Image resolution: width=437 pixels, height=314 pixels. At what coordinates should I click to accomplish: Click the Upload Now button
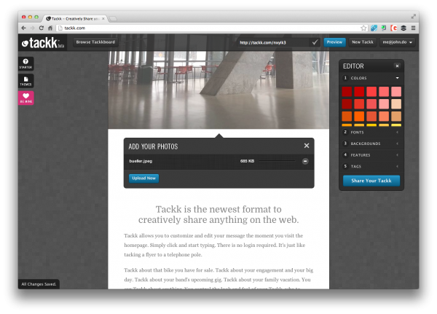[143, 178]
